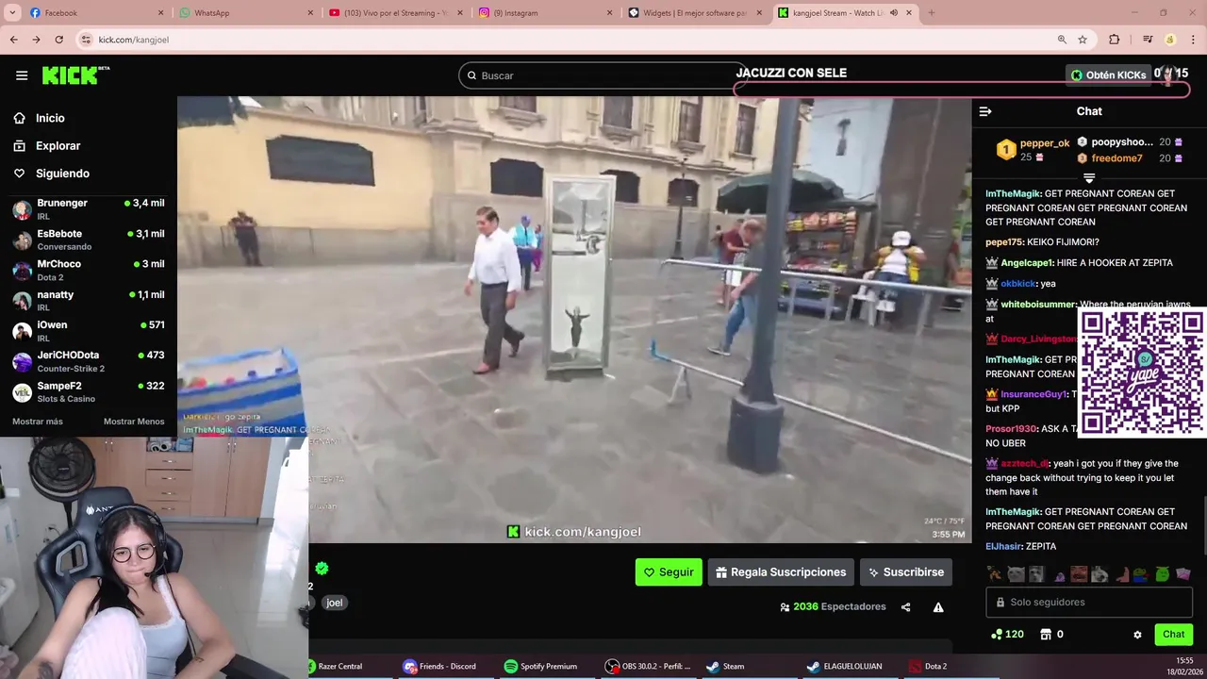
Task: Click top gifter pepper_ok
Action: pyautogui.click(x=1045, y=143)
